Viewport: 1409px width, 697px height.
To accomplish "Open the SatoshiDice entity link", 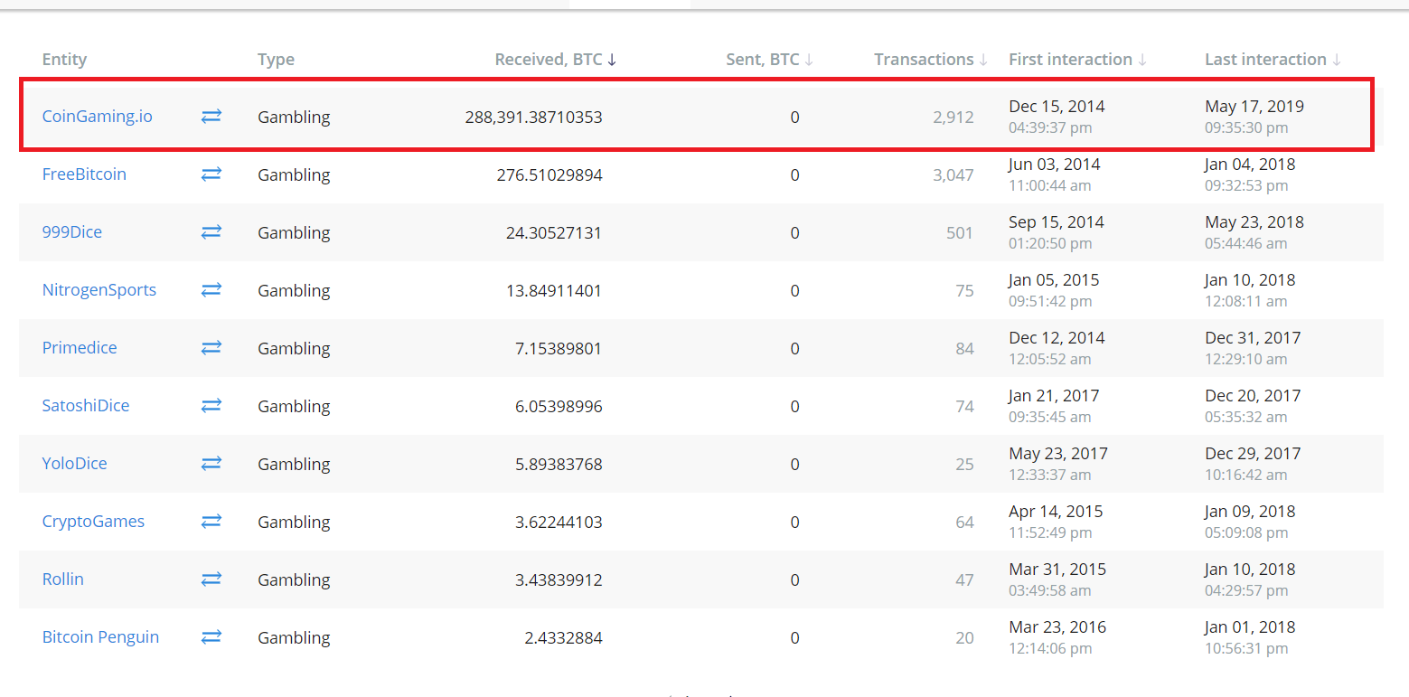I will [x=86, y=406].
